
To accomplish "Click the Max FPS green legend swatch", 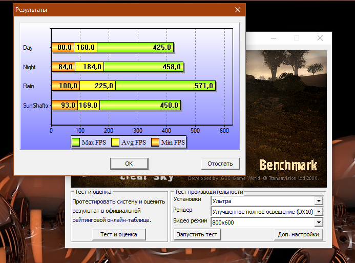I will click(x=76, y=142).
